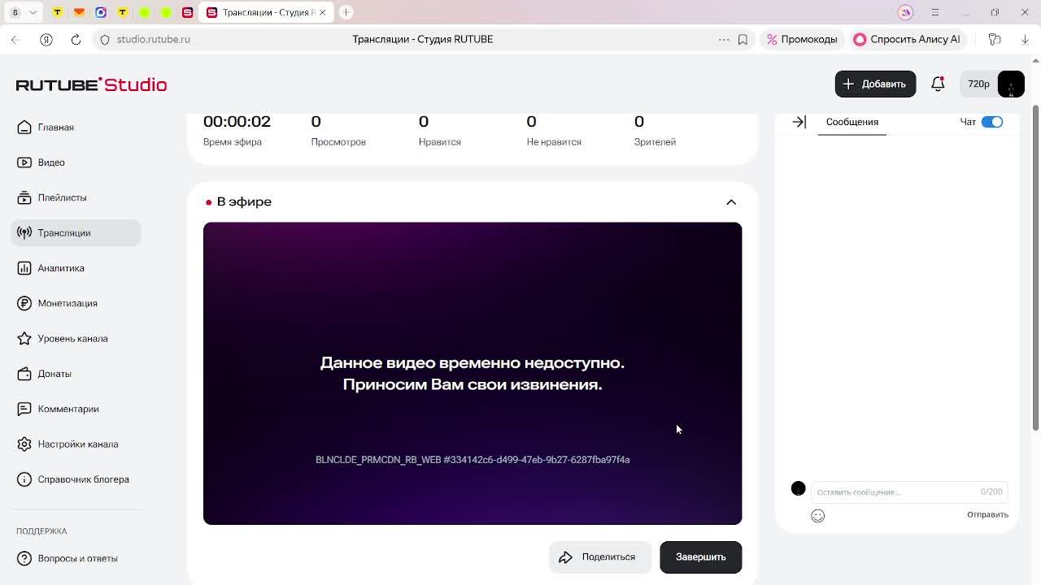This screenshot has width=1041, height=585.
Task: Switch to the inactive red S tab
Action: (x=188, y=12)
